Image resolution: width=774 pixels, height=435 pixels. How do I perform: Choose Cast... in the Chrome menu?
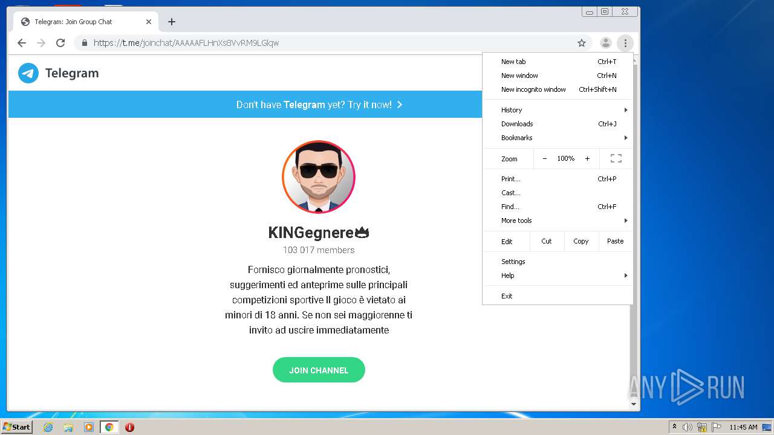coord(558,193)
